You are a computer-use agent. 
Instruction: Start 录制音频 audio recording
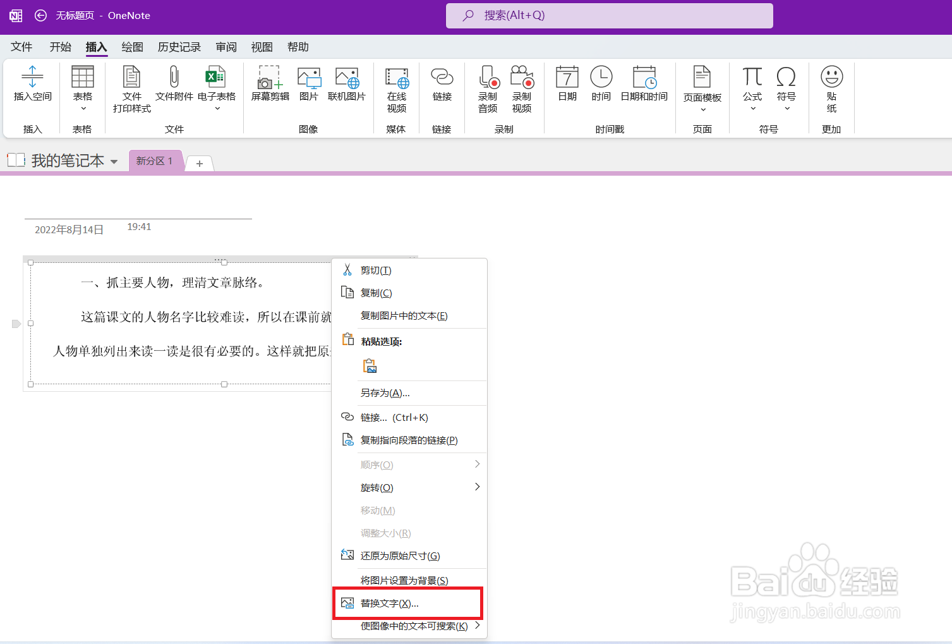point(487,88)
